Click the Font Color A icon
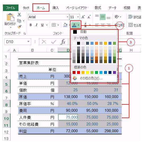Screen dimensions: 146x142 click(x=74, y=25)
